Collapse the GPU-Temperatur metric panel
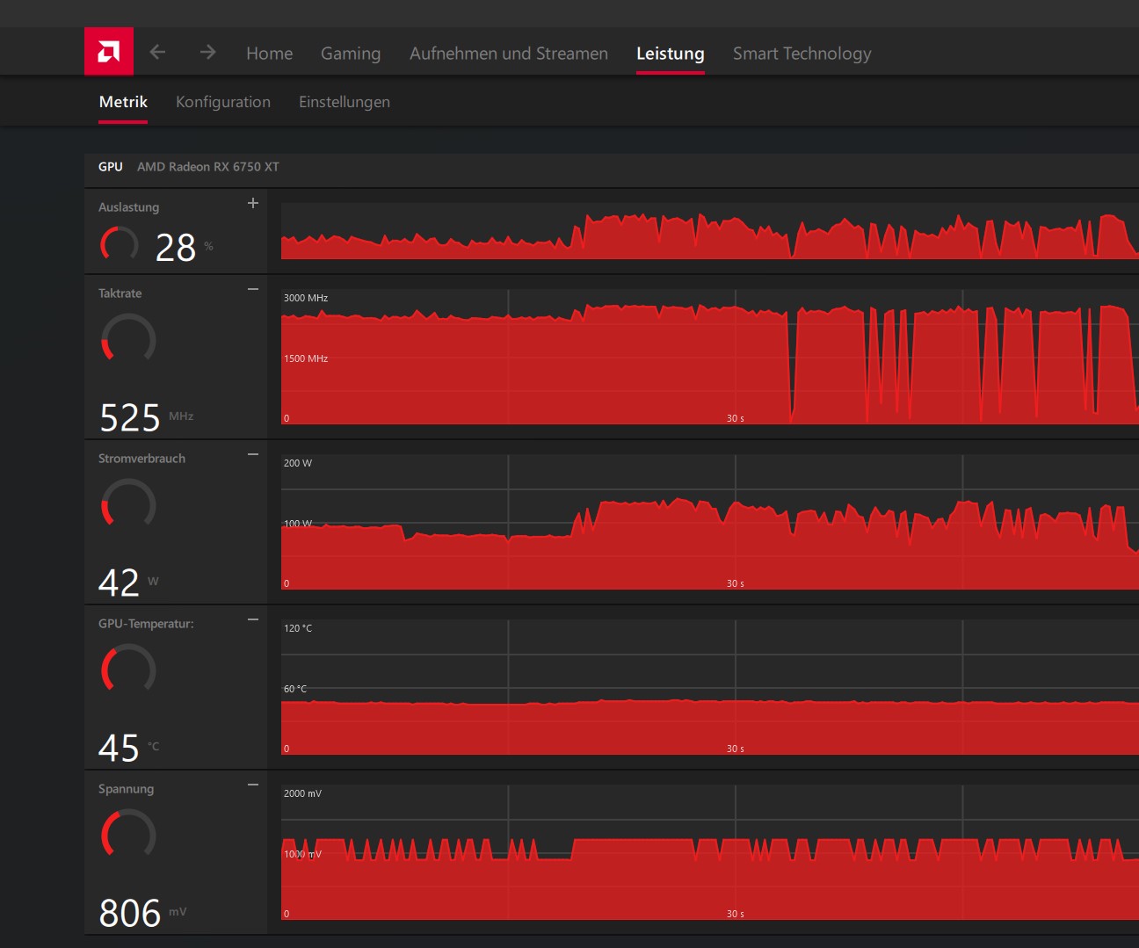The image size is (1139, 948). tap(253, 619)
